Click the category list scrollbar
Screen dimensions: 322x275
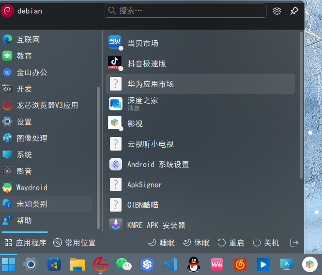98,158
